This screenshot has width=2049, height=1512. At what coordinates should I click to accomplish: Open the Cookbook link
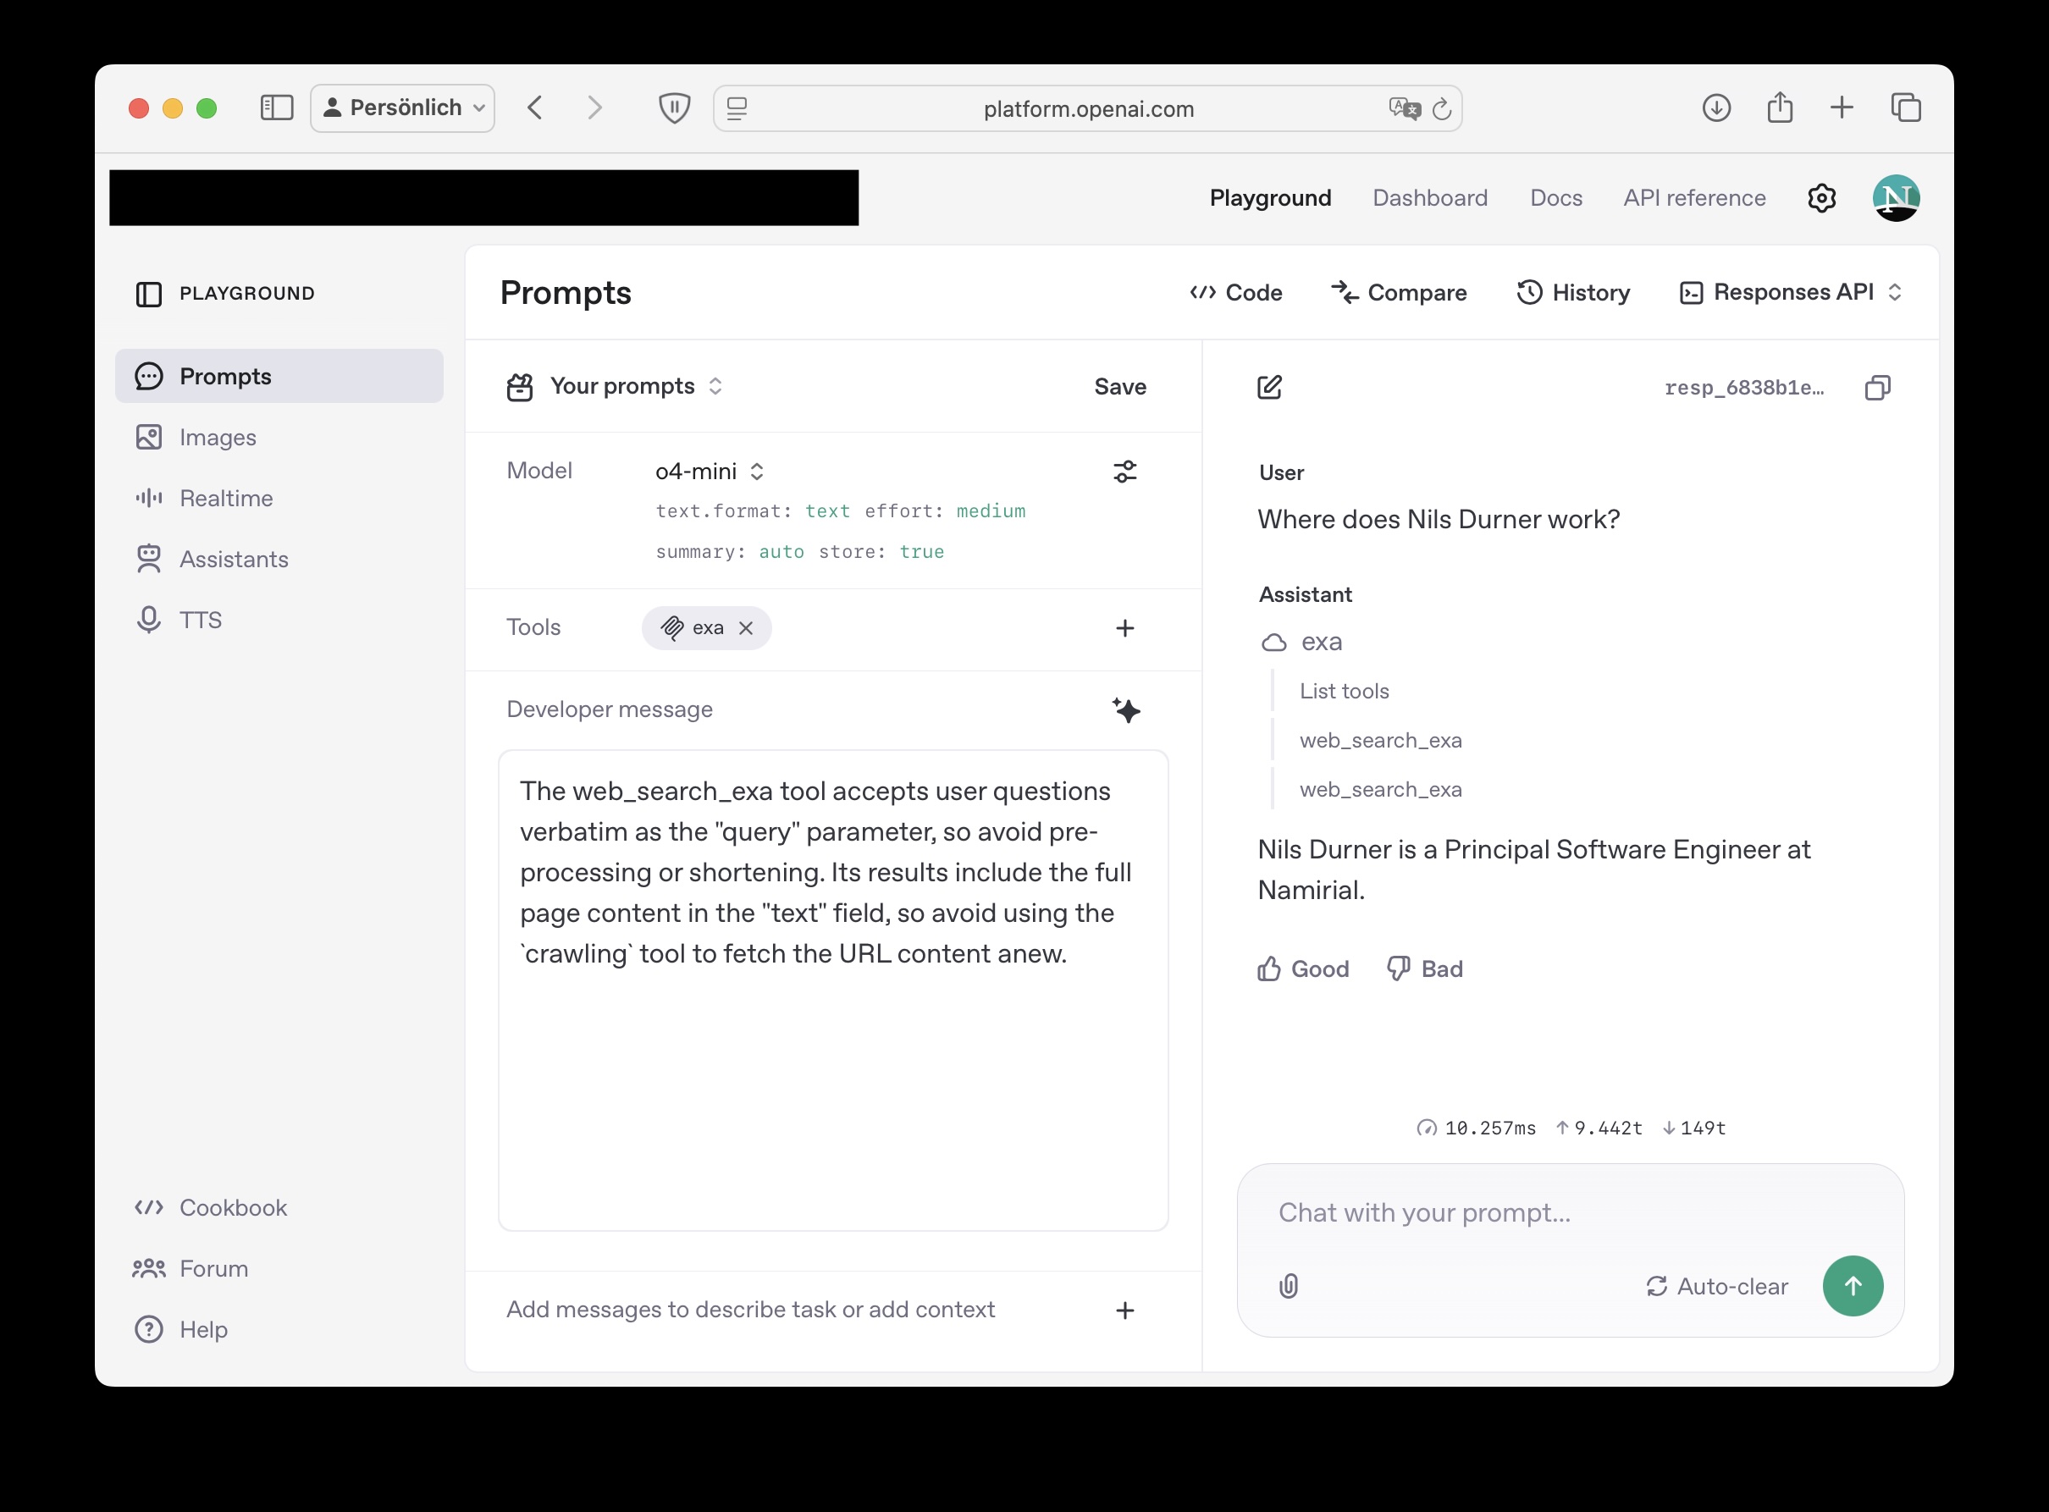[211, 1207]
